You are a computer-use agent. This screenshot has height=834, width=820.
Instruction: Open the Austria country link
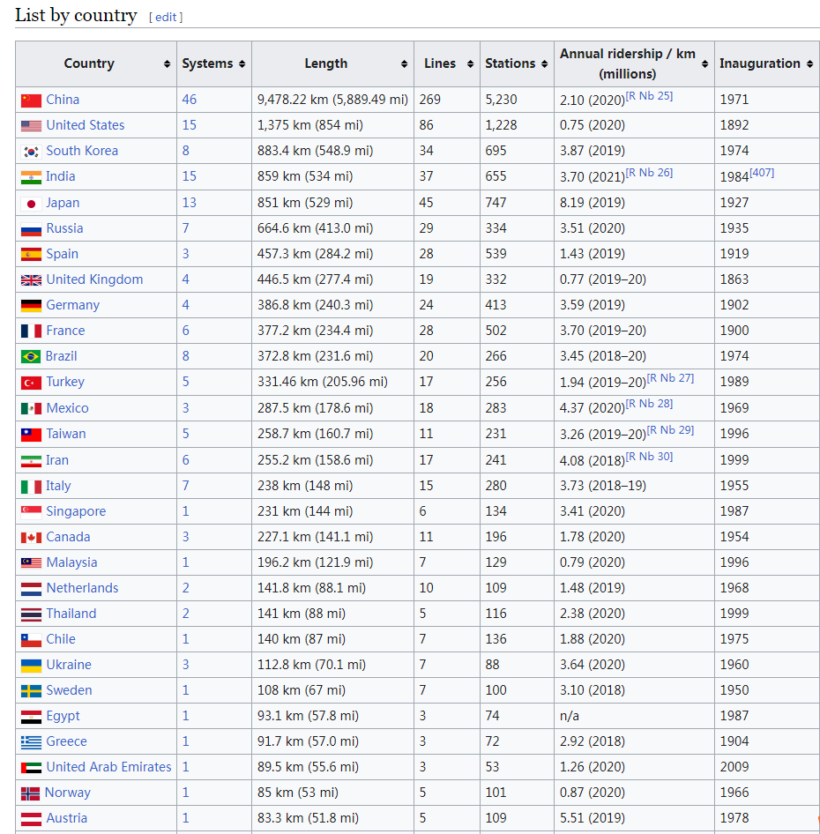[x=66, y=817]
